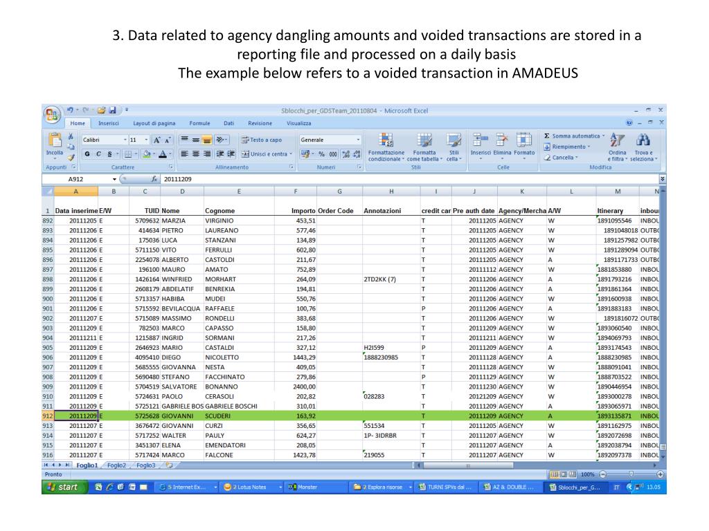The height and width of the screenshot is (531, 709).
Task: Click the Stili cella icon
Action: pyautogui.click(x=454, y=140)
